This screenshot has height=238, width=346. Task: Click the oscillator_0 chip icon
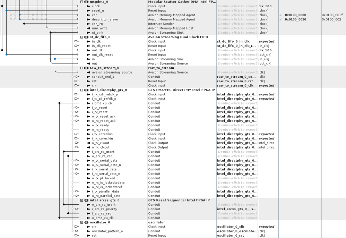pos(86,222)
